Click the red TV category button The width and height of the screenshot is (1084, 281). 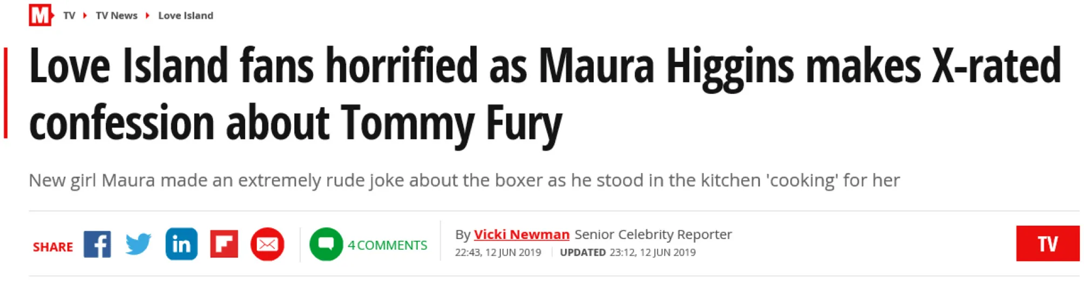point(1047,244)
